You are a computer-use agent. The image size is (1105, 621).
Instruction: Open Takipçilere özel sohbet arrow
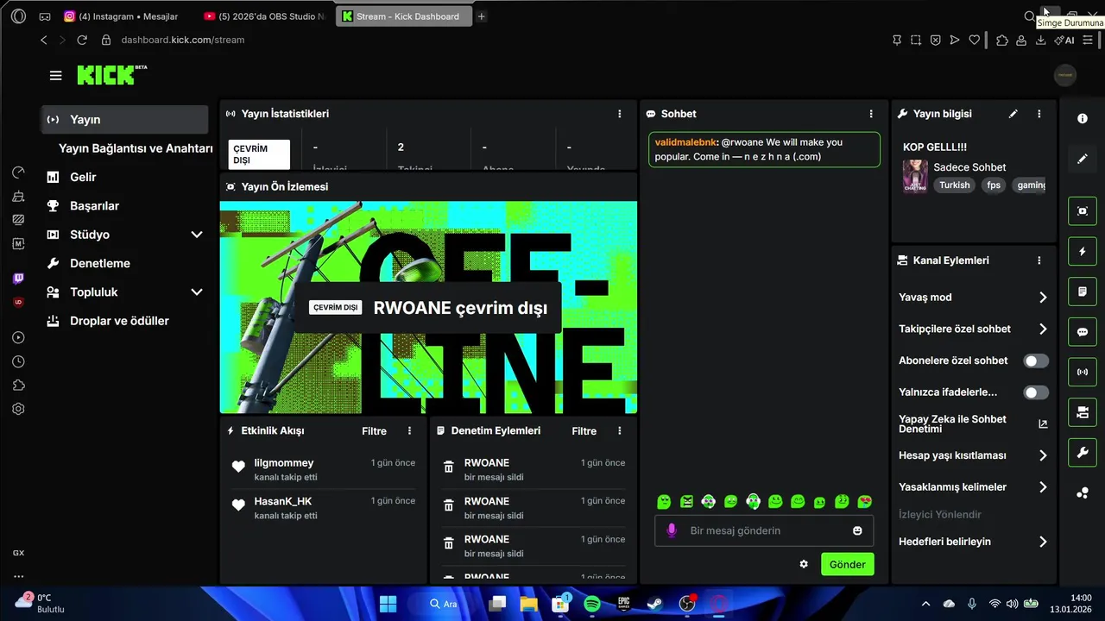tap(1043, 329)
